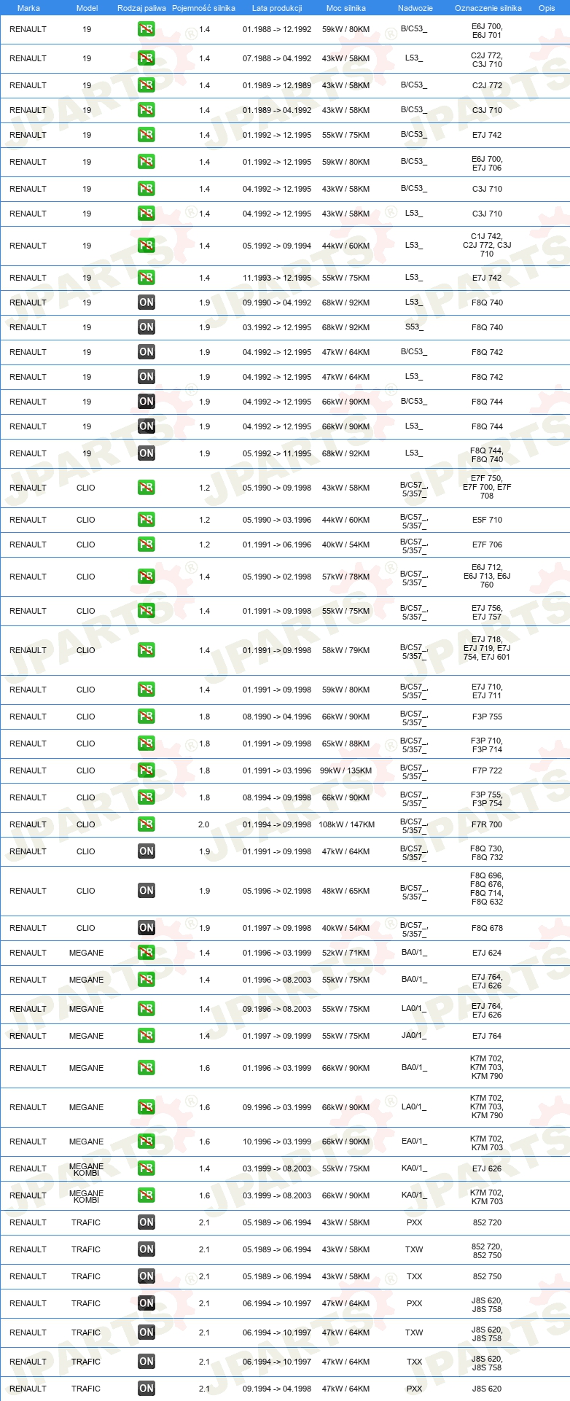This screenshot has width=570, height=1401.
Task: Click ON diesel icon in Clio F8Q 730 row
Action: tap(147, 851)
